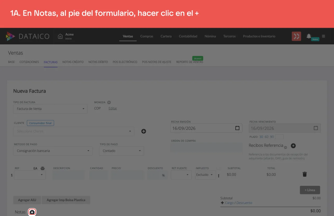Open the Fecha Emisión calendar icon
334x216 pixels.
tap(237, 128)
